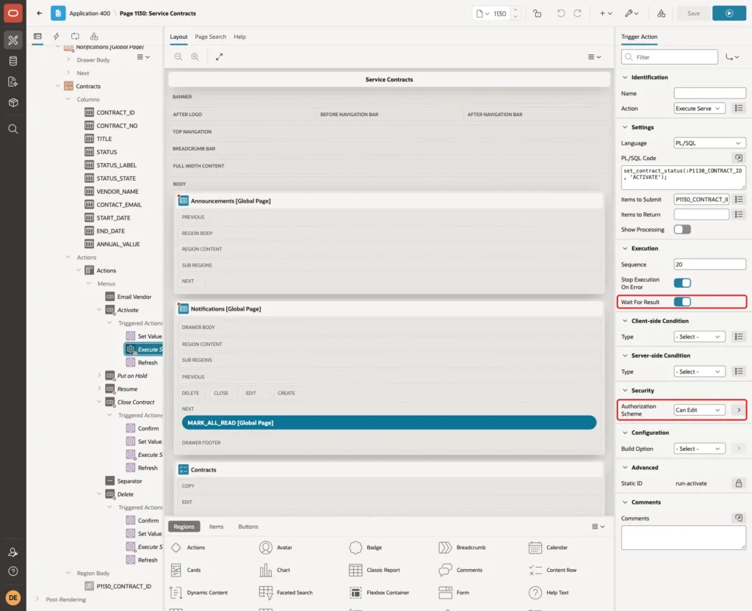
Task: Select the CONTRACT_NO column in tree
Action: [x=117, y=126]
